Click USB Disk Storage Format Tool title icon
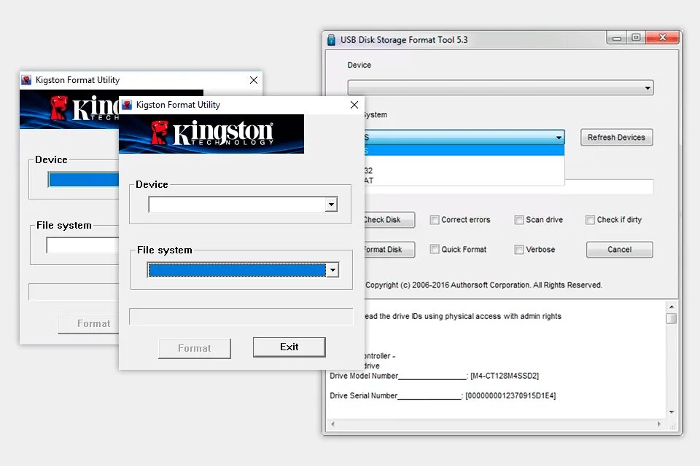The width and height of the screenshot is (700, 466). pyautogui.click(x=331, y=40)
